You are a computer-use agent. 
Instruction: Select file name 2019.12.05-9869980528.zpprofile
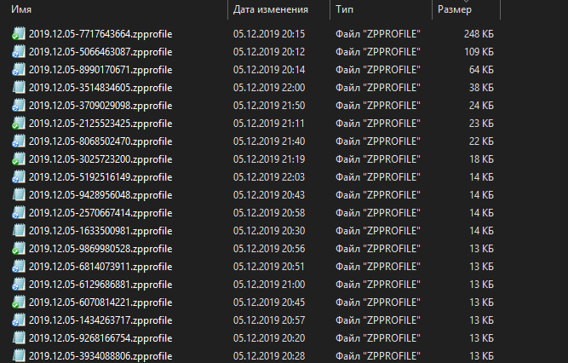[100, 249]
